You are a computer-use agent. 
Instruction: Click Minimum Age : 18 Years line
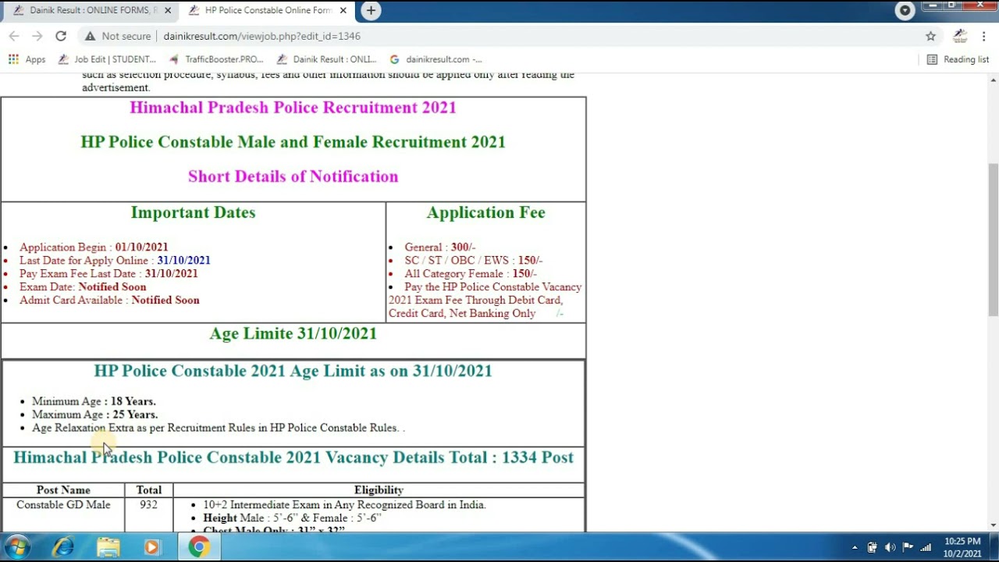pyautogui.click(x=94, y=401)
